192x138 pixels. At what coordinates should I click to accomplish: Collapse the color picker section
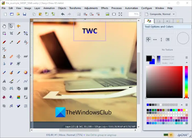pos(187,63)
